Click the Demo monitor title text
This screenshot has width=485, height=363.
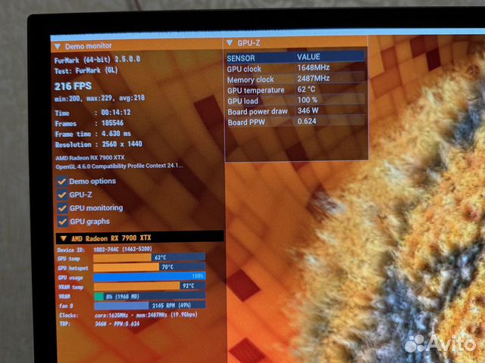tap(89, 46)
